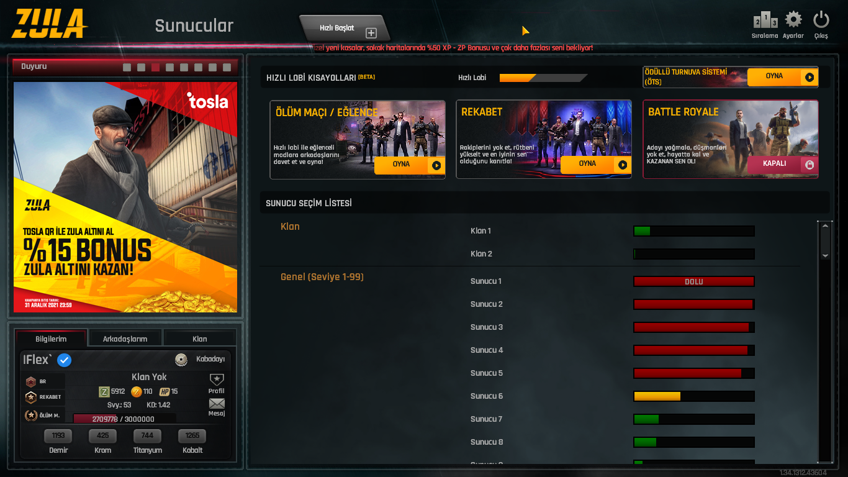
Task: Click the Krom 425 material button
Action: [103, 436]
